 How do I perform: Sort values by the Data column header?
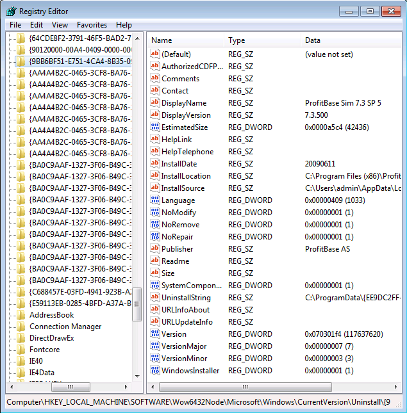[x=351, y=40]
